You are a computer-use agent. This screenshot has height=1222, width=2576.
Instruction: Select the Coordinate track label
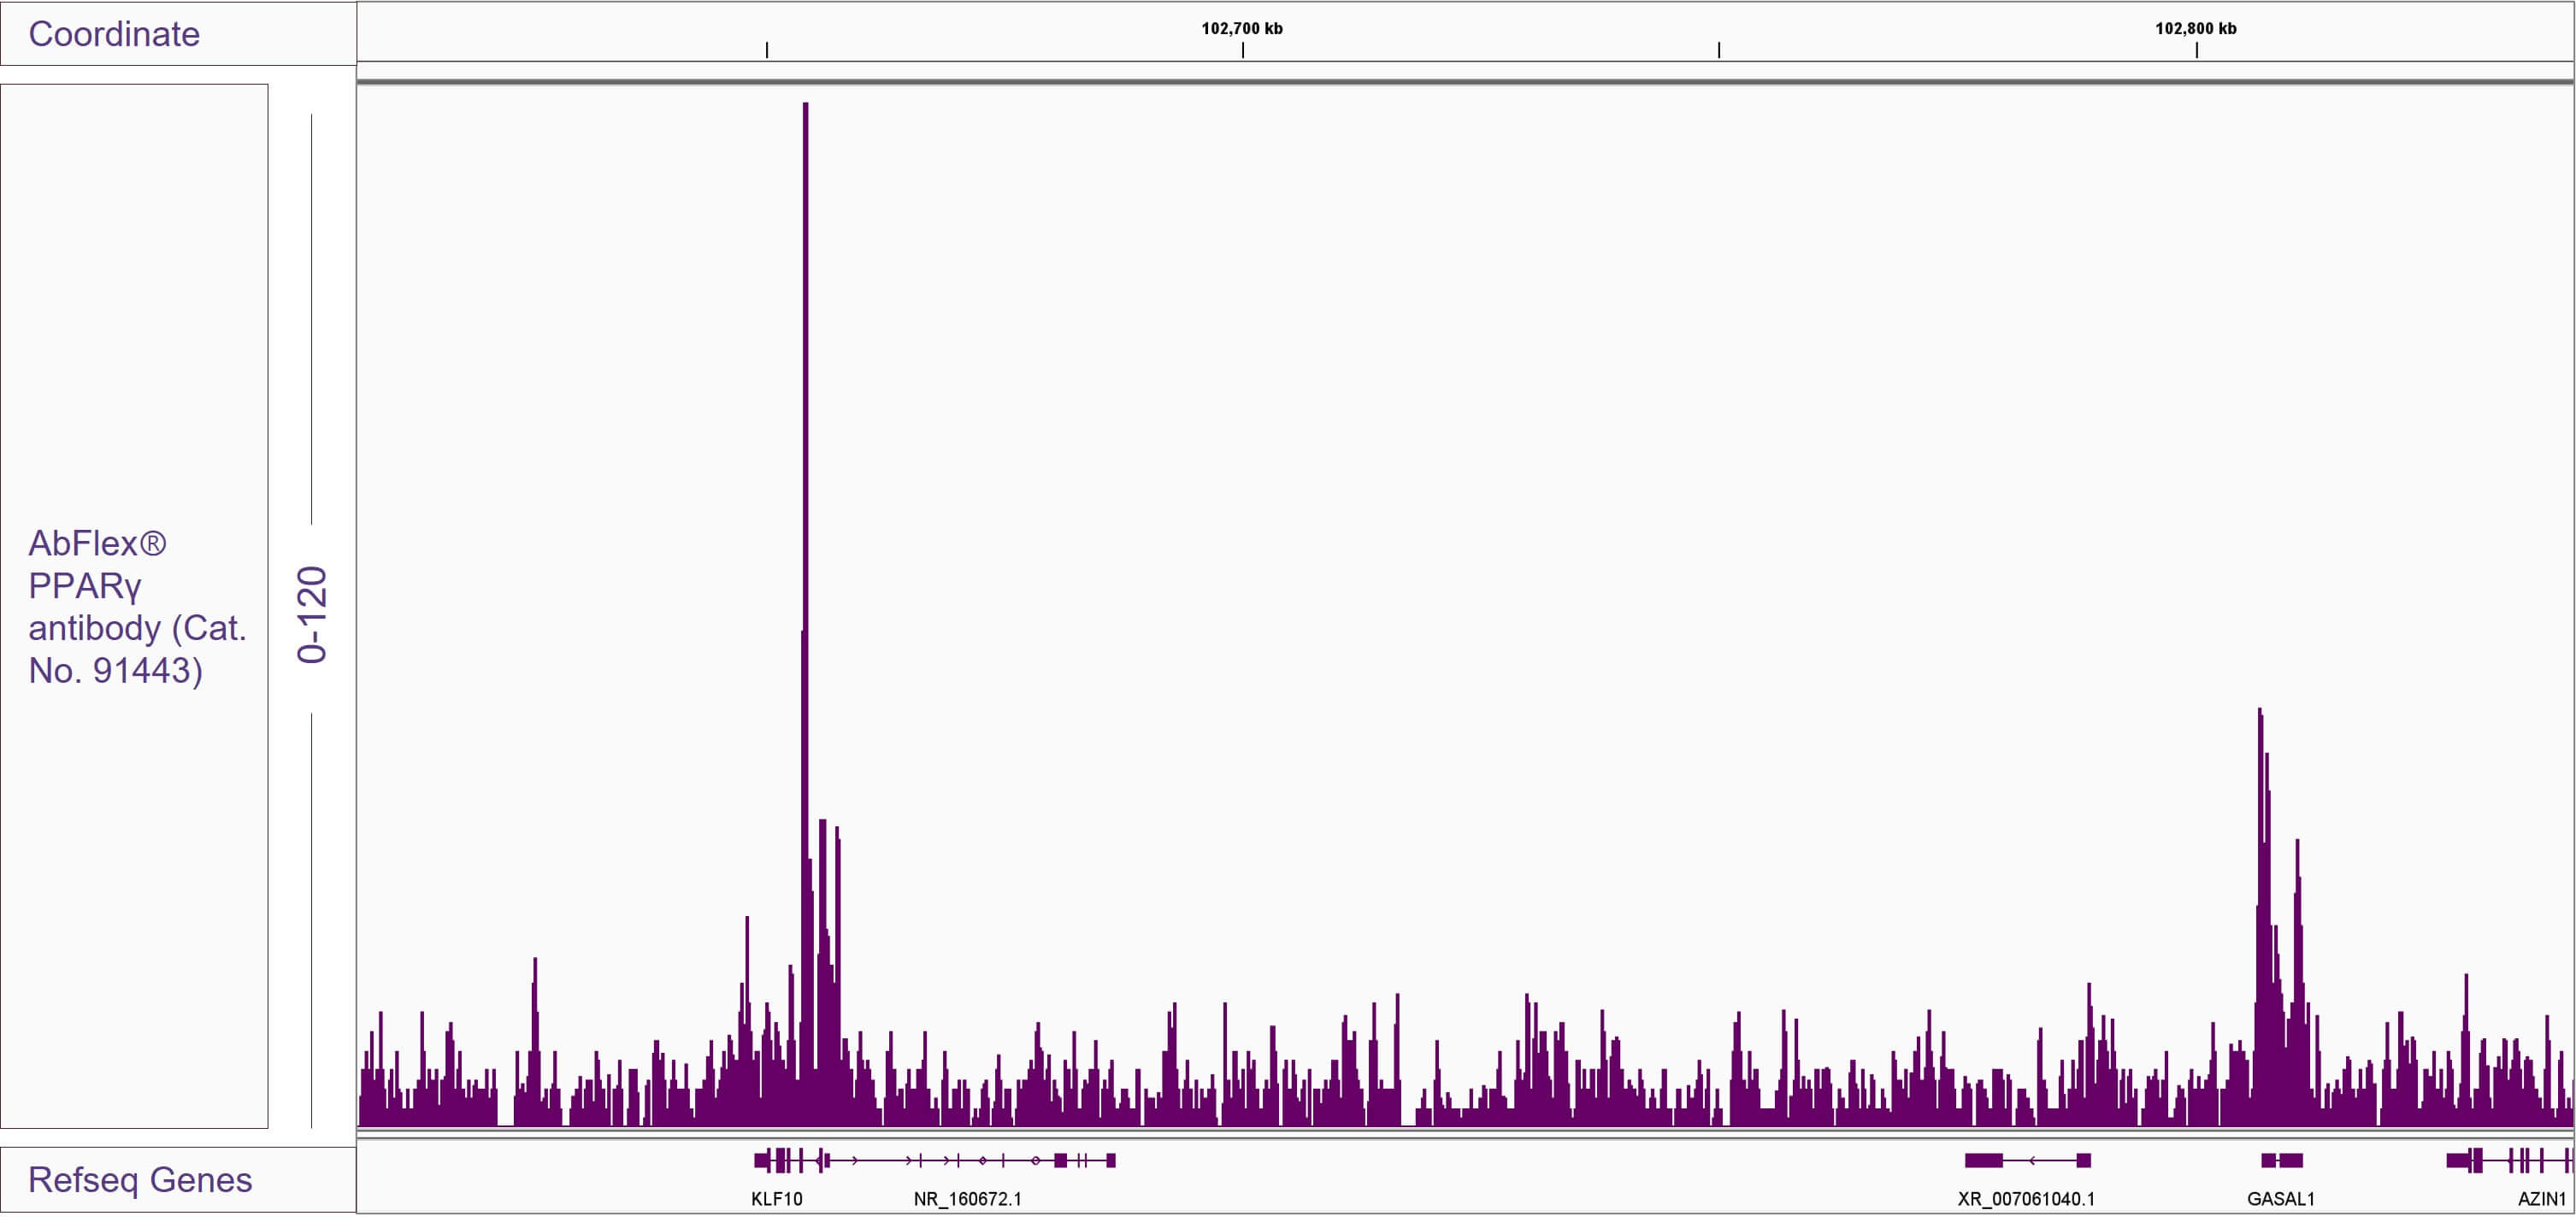(114, 34)
